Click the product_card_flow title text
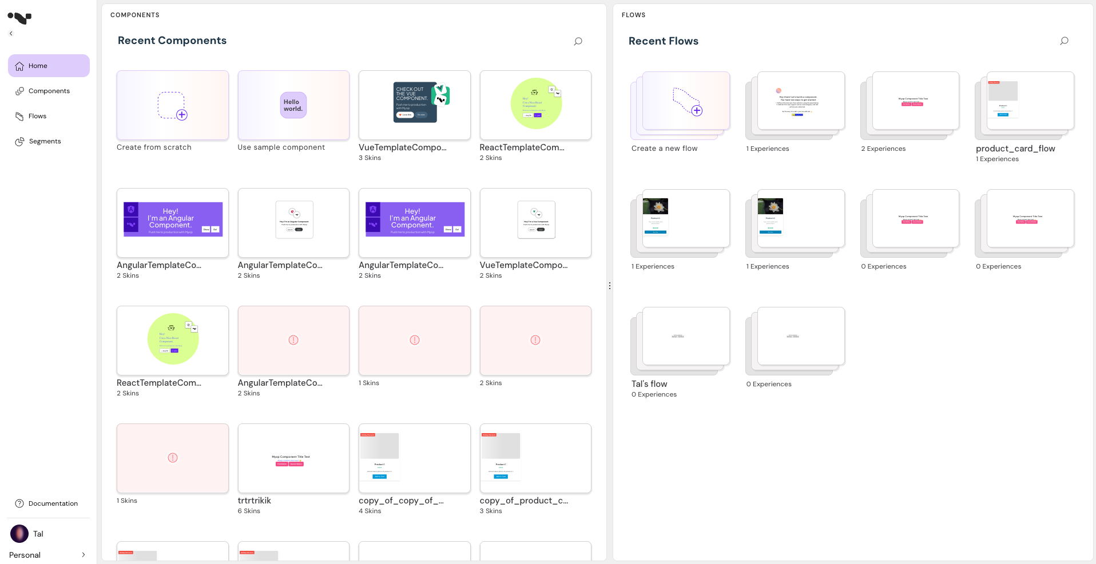 1015,149
